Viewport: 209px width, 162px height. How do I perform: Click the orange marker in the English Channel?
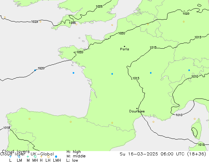coord(112,25)
